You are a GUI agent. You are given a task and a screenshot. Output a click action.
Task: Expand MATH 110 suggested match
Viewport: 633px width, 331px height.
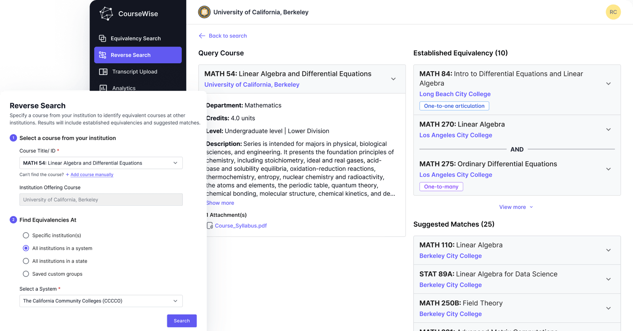click(x=608, y=250)
